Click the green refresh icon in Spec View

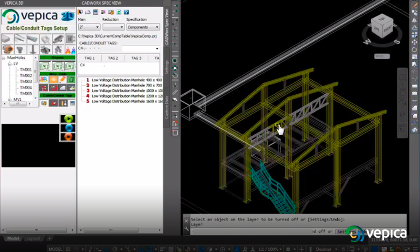(119, 12)
